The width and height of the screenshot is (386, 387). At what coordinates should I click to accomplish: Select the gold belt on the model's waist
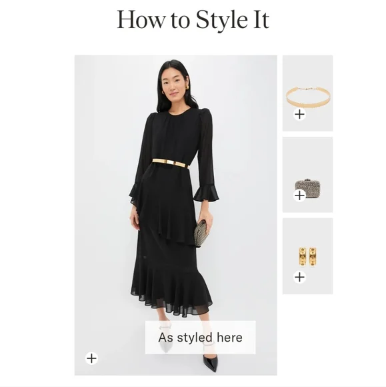pos(170,163)
